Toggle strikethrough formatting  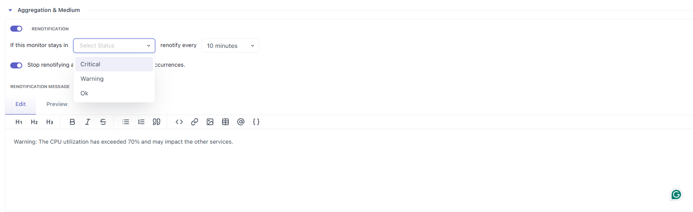click(103, 122)
